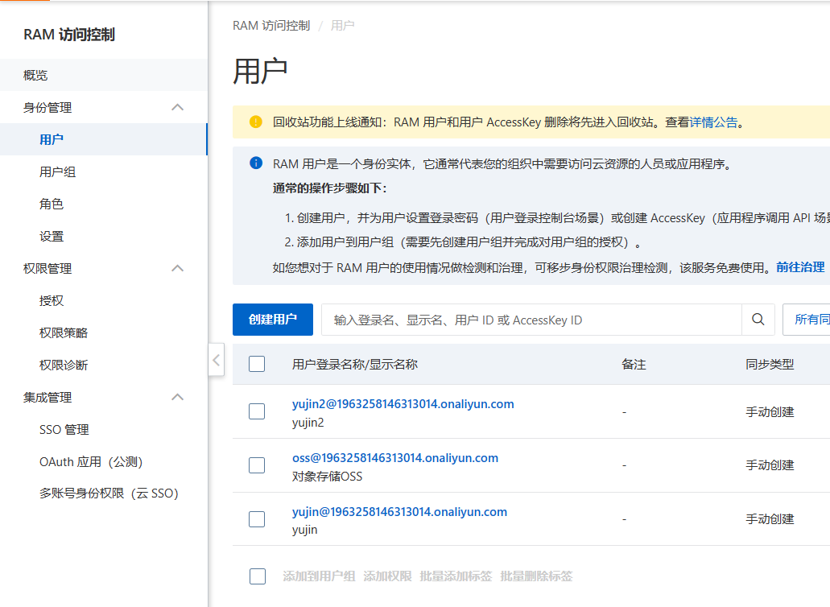Click 批量删除标签 bulk action
830x607 pixels.
(536, 576)
